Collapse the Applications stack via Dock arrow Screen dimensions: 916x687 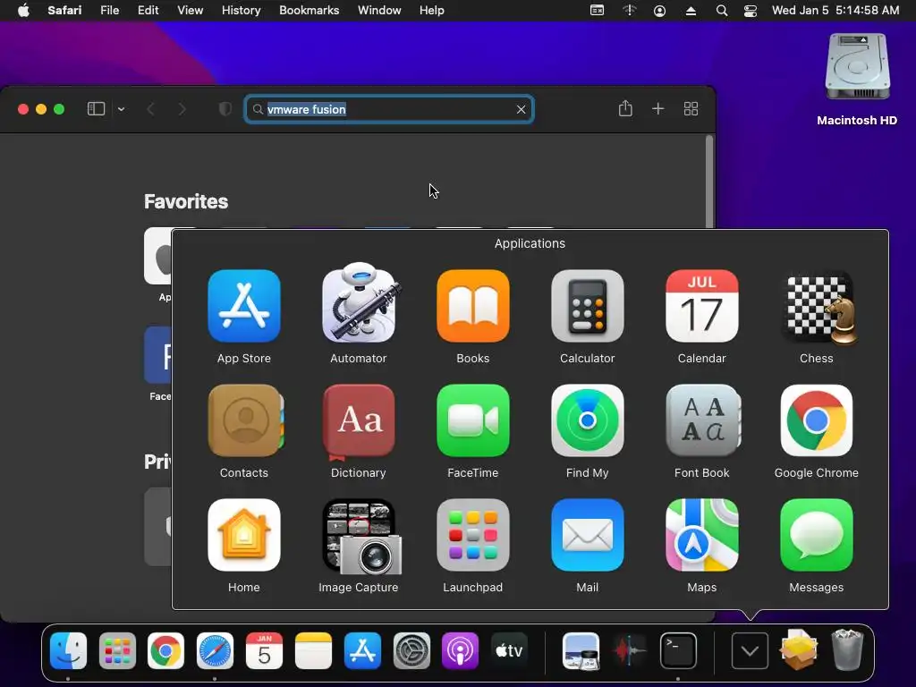(x=751, y=650)
